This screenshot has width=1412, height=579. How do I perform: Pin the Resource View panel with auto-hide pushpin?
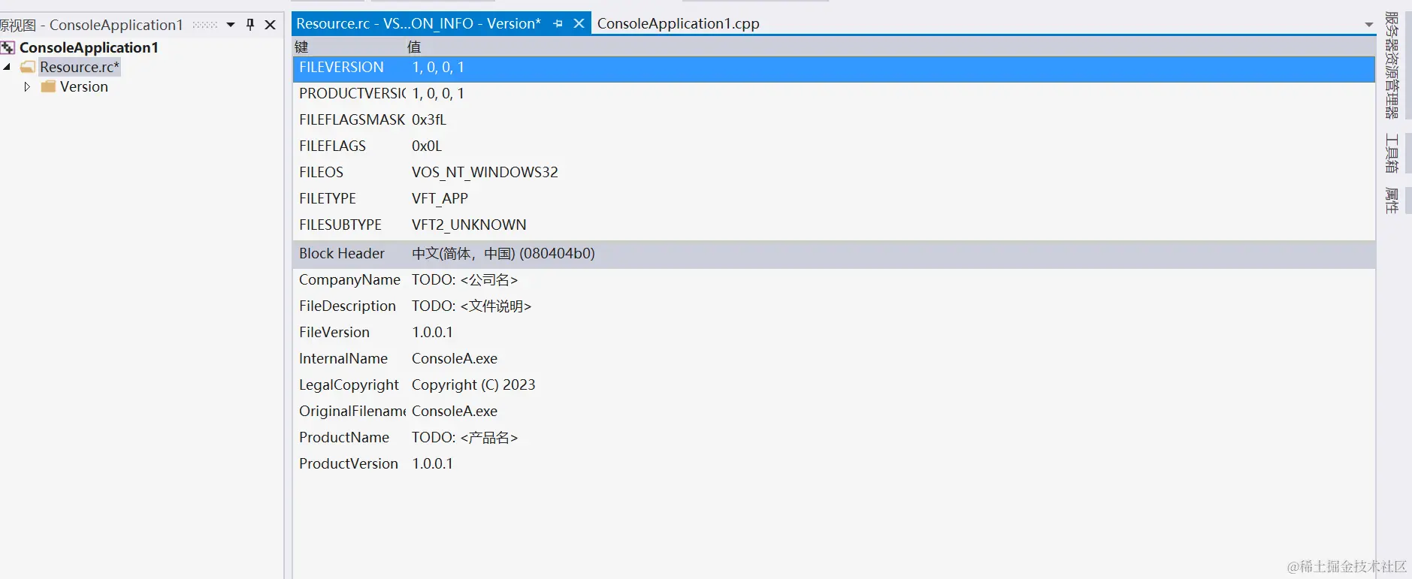(x=250, y=24)
